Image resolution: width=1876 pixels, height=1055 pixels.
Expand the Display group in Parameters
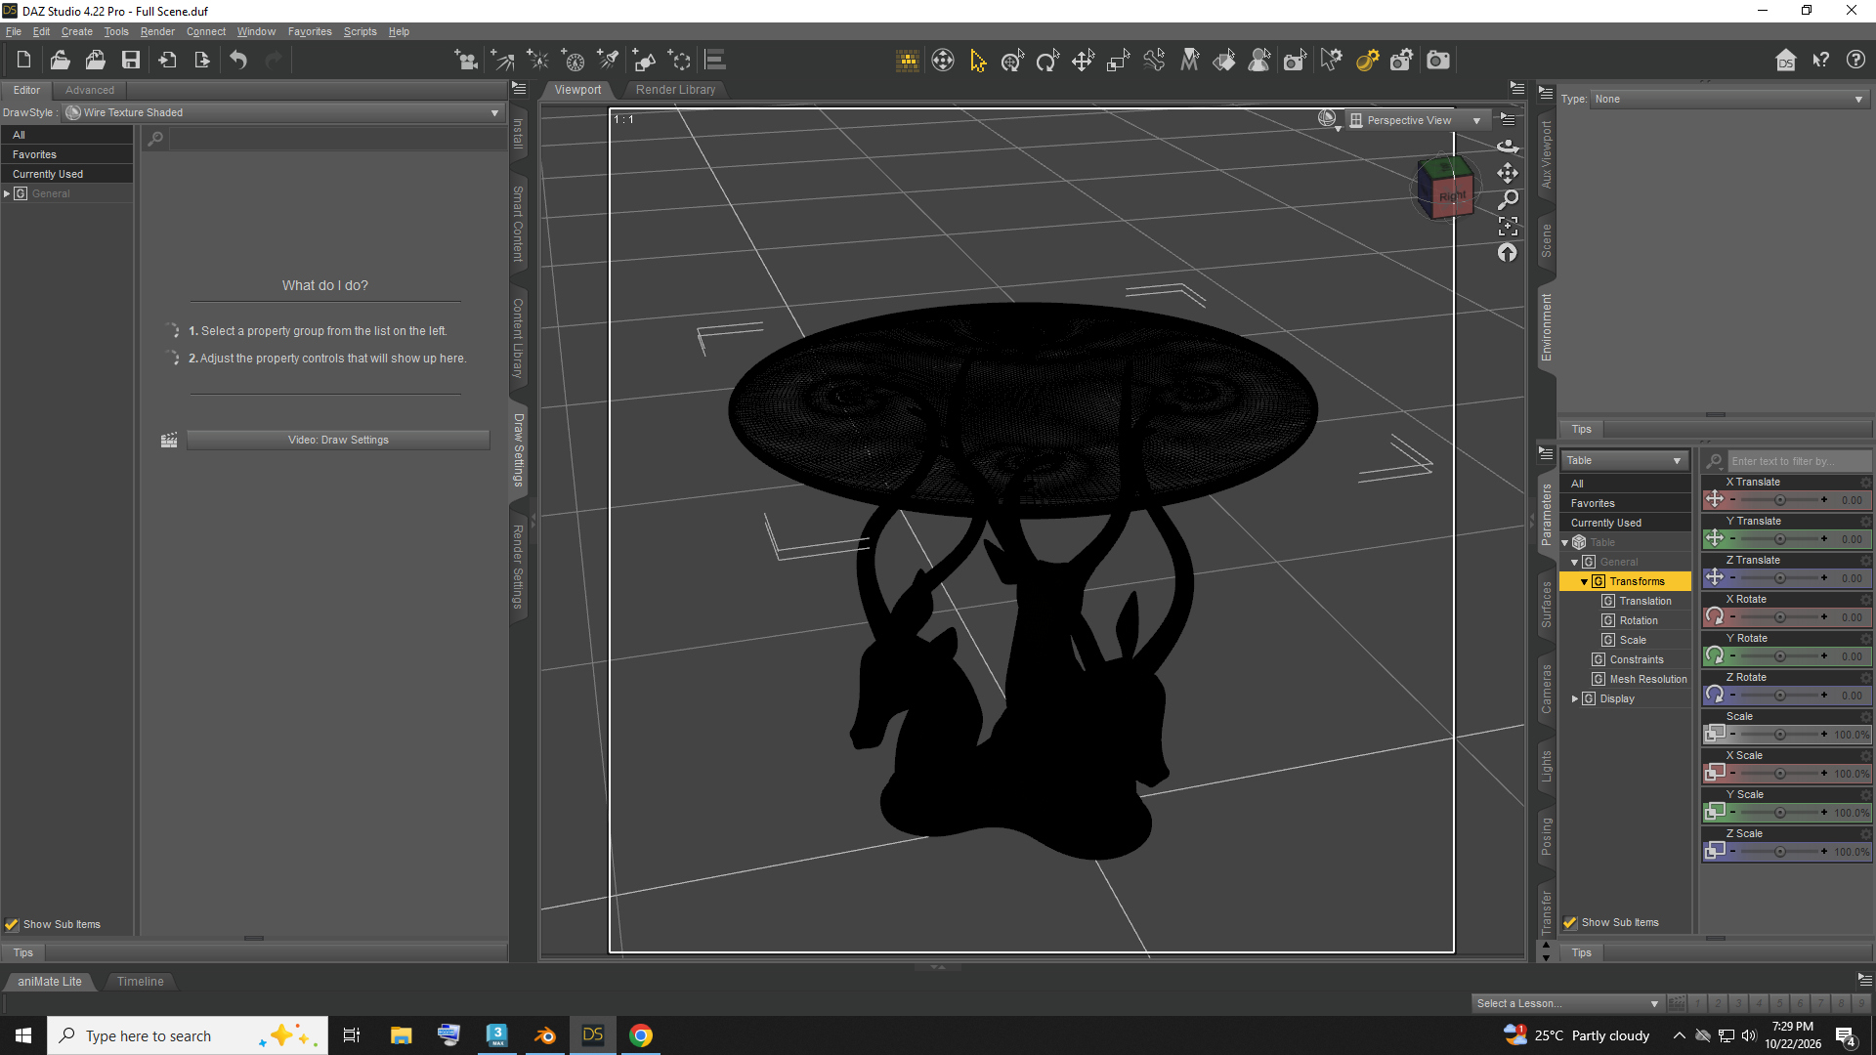[x=1575, y=698]
